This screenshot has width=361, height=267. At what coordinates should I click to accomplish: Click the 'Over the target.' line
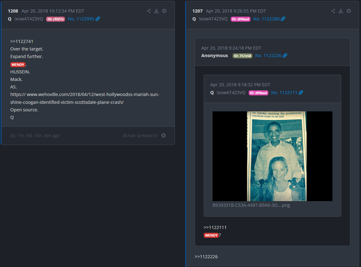(x=27, y=49)
